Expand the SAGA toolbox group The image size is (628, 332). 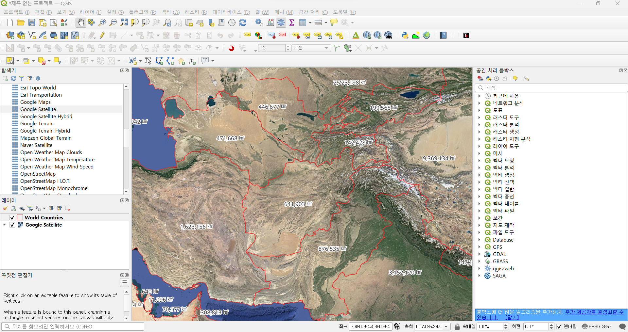pyautogui.click(x=480, y=276)
